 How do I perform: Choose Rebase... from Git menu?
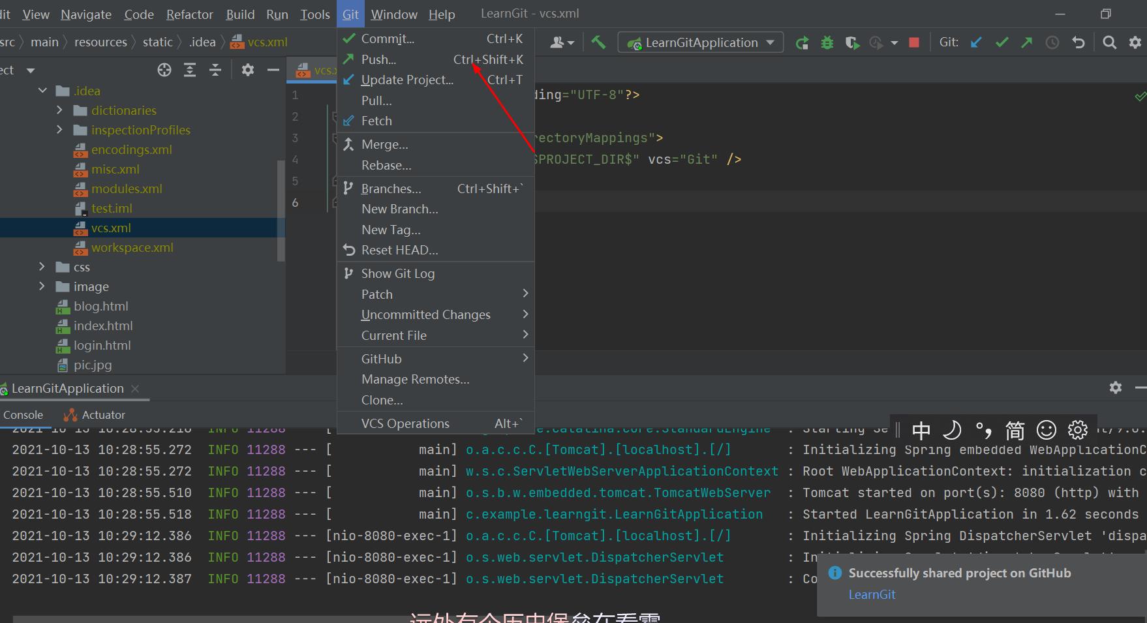point(436,165)
